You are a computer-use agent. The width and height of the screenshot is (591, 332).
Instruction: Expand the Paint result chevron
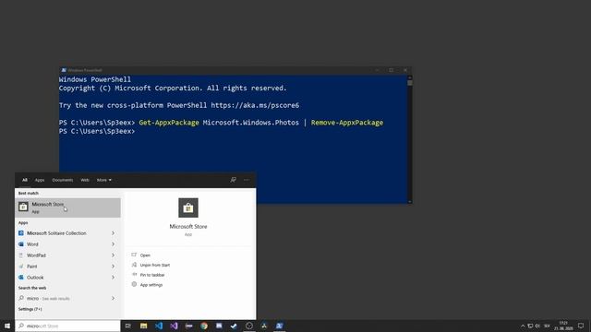[113, 267]
